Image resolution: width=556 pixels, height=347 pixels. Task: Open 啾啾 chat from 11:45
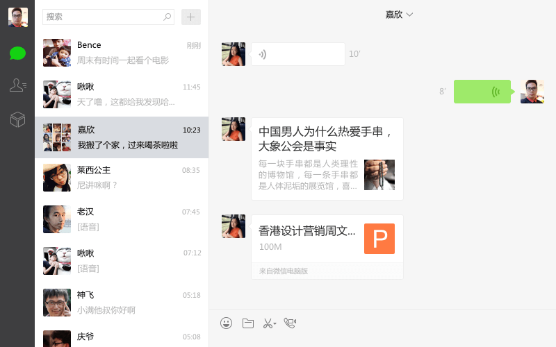122,94
